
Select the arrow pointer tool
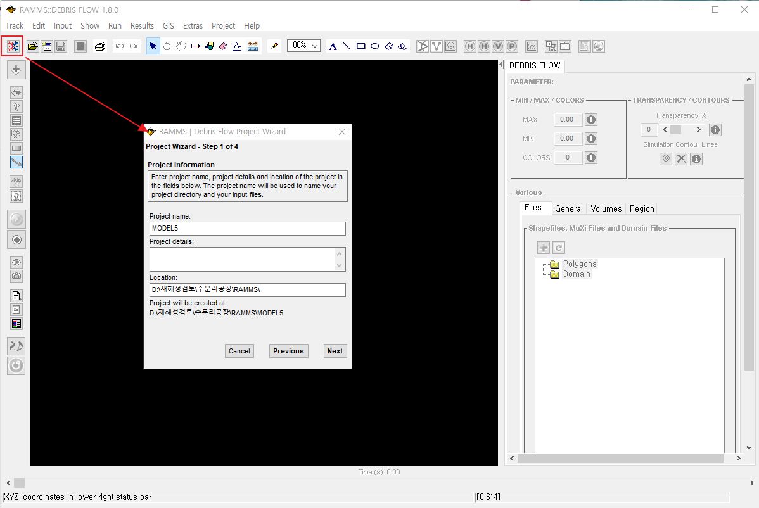[153, 46]
